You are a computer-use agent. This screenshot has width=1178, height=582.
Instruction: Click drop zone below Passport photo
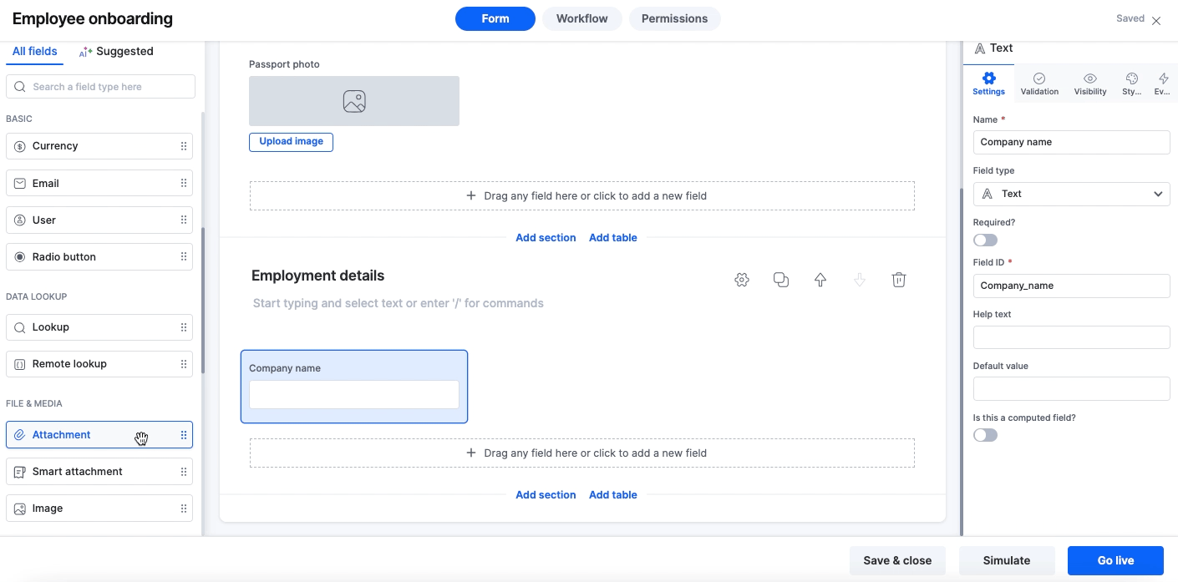click(582, 196)
